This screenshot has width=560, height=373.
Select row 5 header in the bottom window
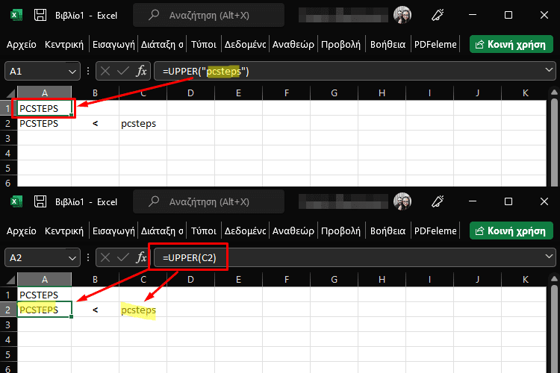point(8,355)
